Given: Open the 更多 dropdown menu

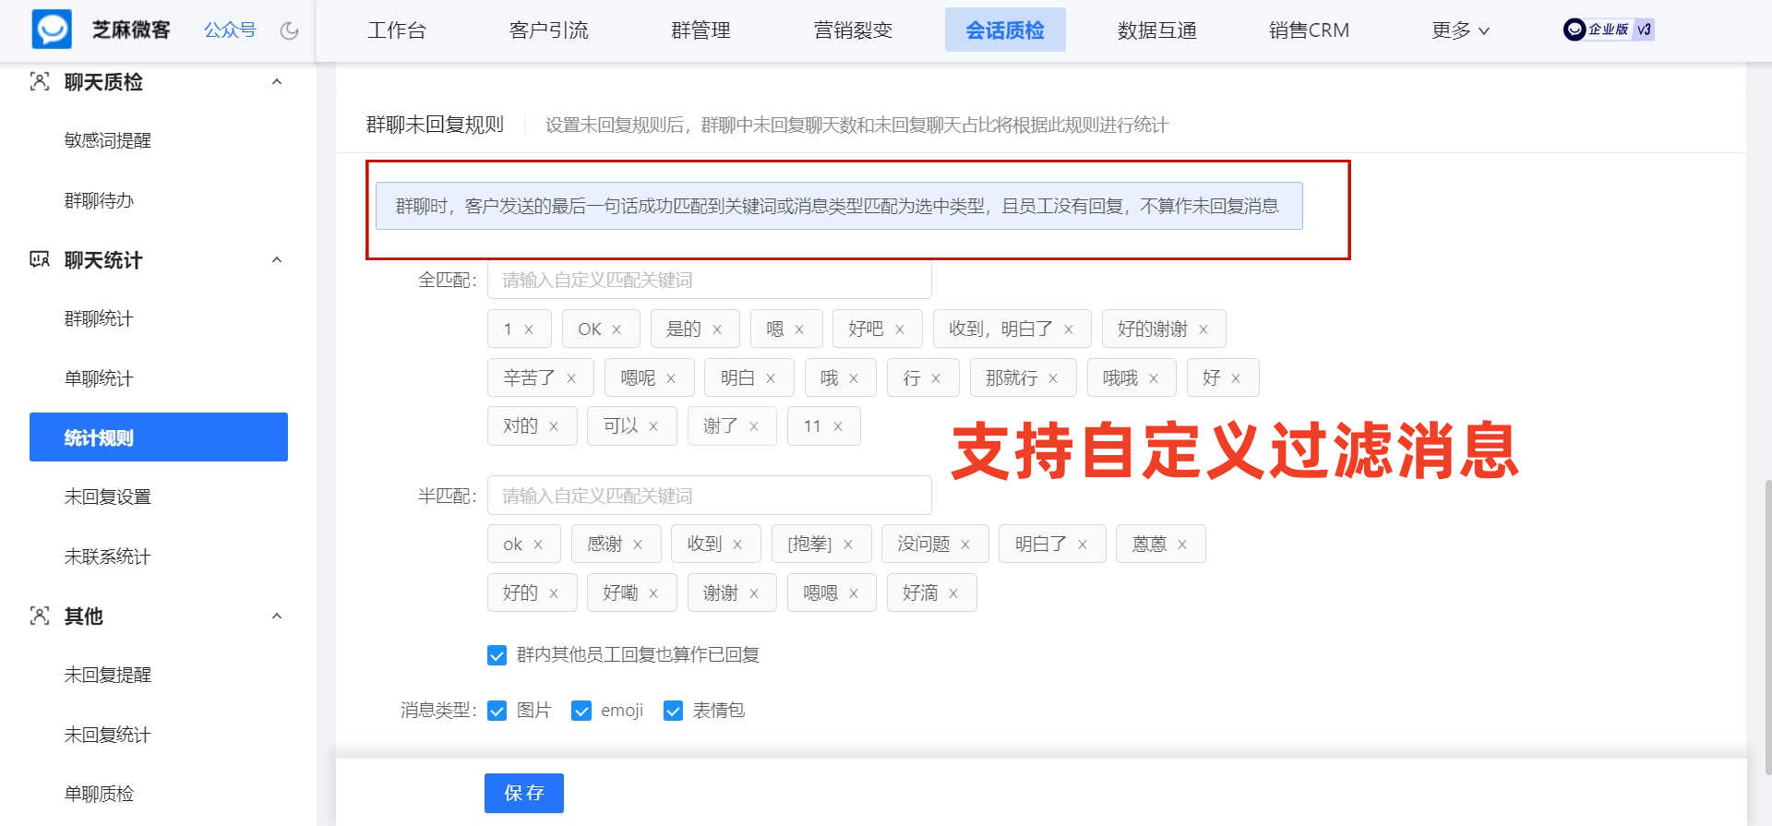Looking at the screenshot, I should click(x=1460, y=30).
